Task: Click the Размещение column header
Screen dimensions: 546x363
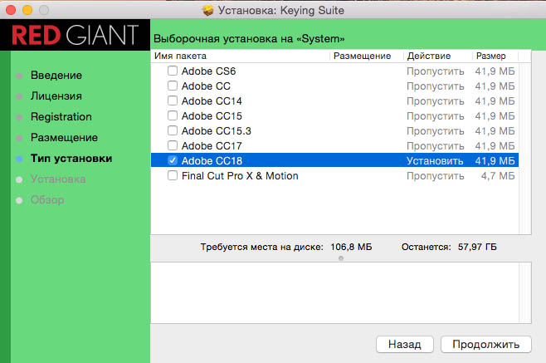Action: (366, 56)
